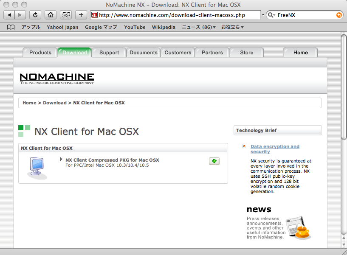The width and height of the screenshot is (347, 255).
Task: Show all bookmarks with the open book icon
Action: [x=11, y=27]
